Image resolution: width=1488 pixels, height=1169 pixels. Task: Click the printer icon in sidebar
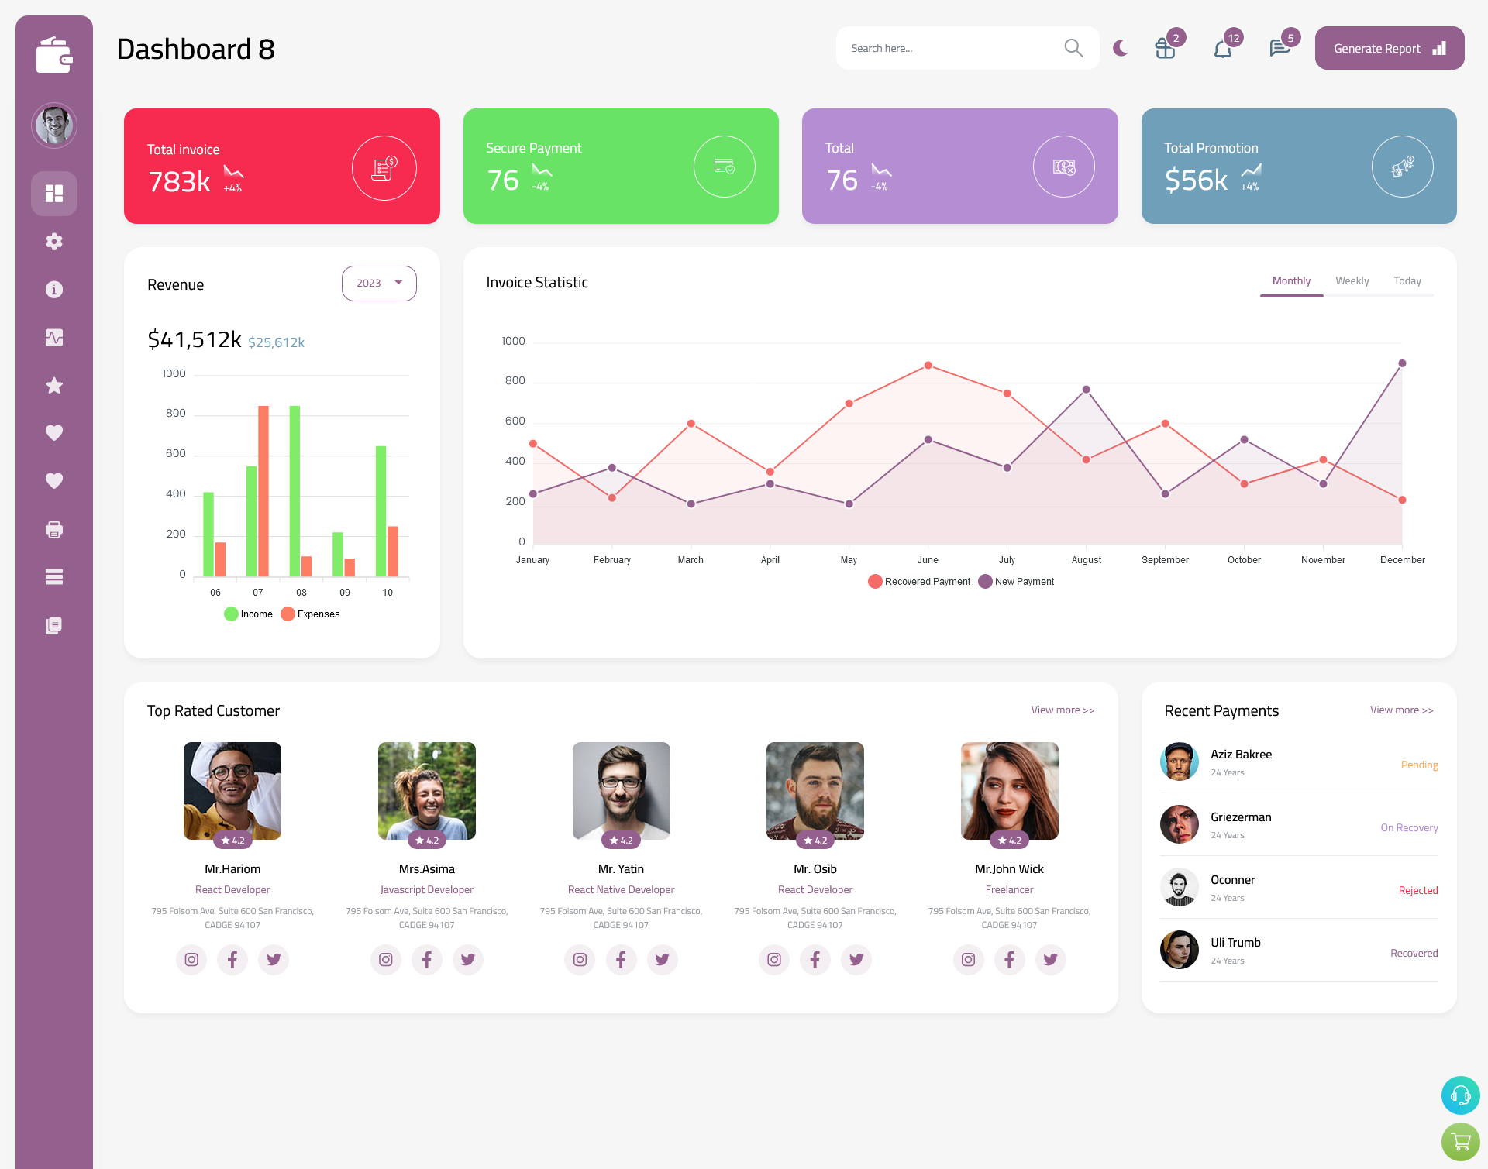coord(54,528)
